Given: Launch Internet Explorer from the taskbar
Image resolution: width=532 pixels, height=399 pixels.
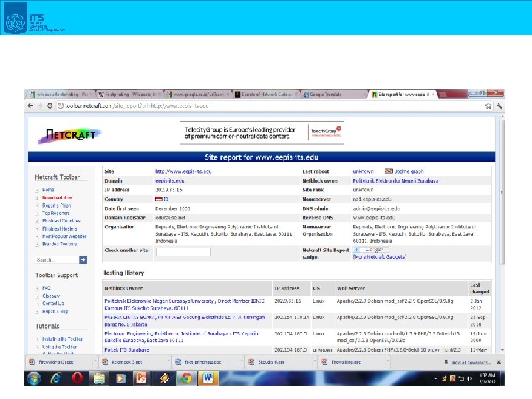Looking at the screenshot, I should (55, 378).
